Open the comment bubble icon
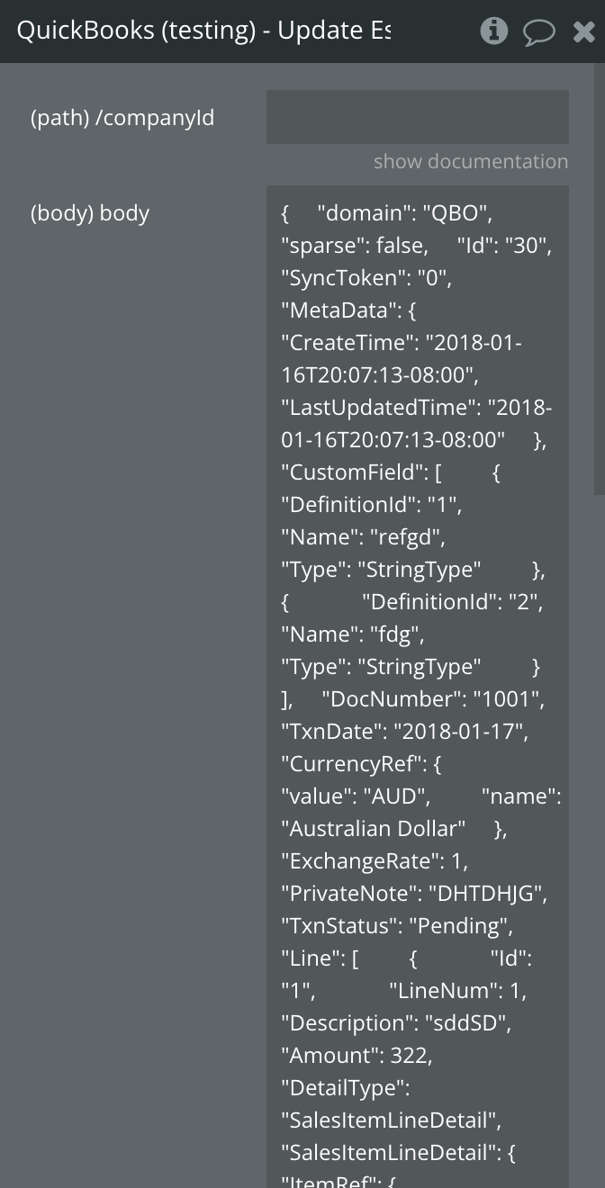Viewport: 605px width, 1188px height. 538,32
